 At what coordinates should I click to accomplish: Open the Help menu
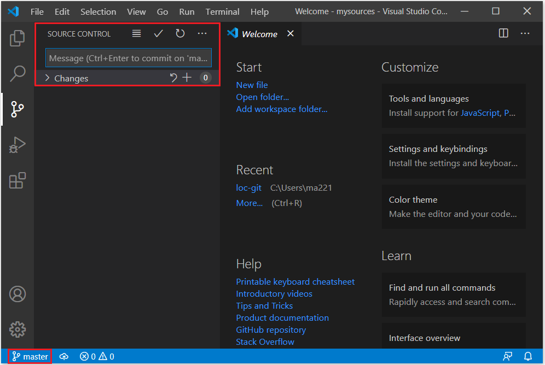[x=259, y=12]
